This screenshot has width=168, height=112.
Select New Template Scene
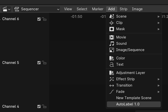134,98
